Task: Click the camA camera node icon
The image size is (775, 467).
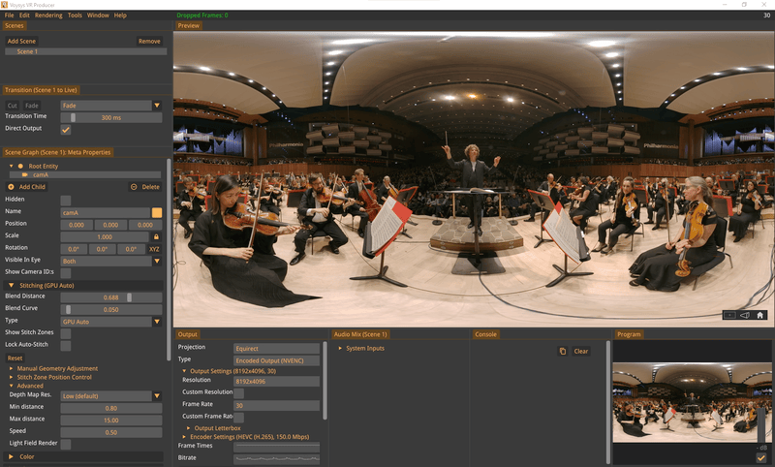Action: point(25,175)
